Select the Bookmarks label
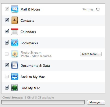Viewport: 110px width, 107px height. pyautogui.click(x=29, y=43)
